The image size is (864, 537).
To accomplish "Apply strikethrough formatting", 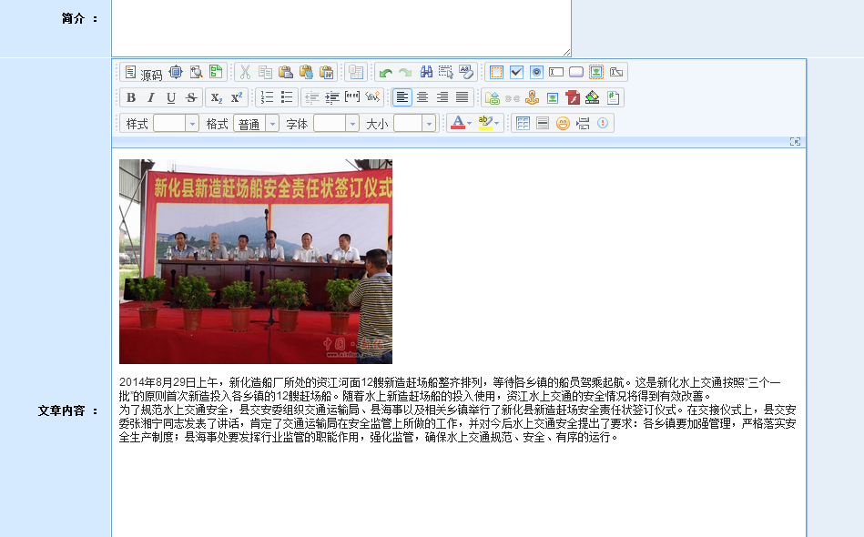I will pos(190,98).
